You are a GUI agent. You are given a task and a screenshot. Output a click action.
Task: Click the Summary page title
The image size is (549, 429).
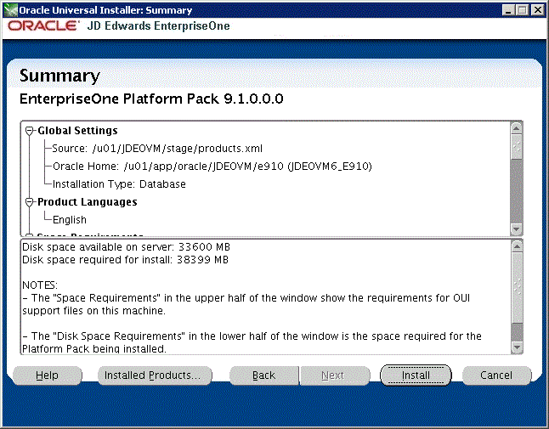point(59,76)
